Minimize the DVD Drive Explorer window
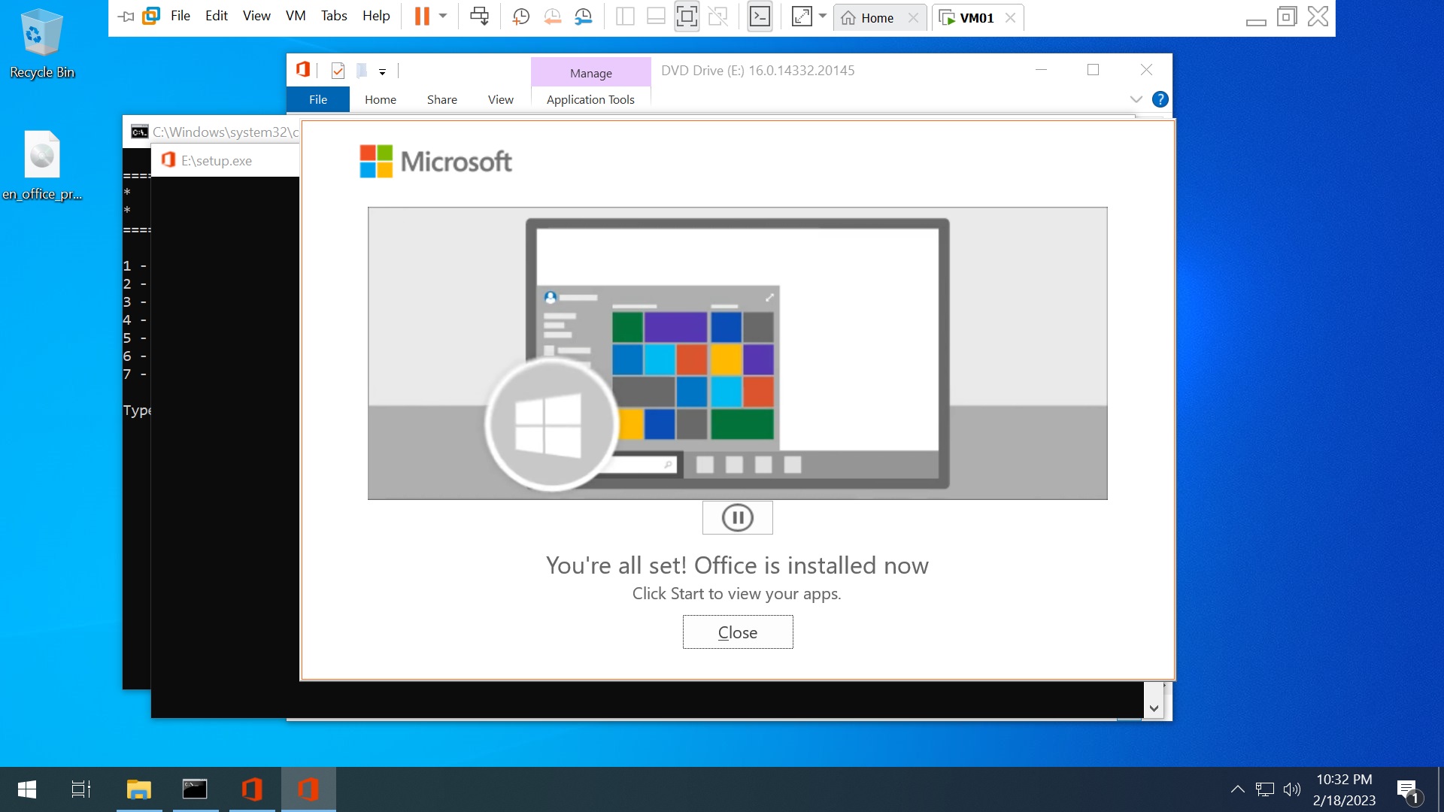This screenshot has height=812, width=1444. (1041, 70)
